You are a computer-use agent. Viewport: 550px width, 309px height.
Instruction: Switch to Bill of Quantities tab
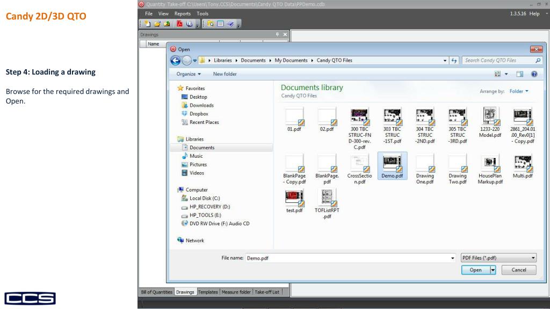click(x=156, y=292)
